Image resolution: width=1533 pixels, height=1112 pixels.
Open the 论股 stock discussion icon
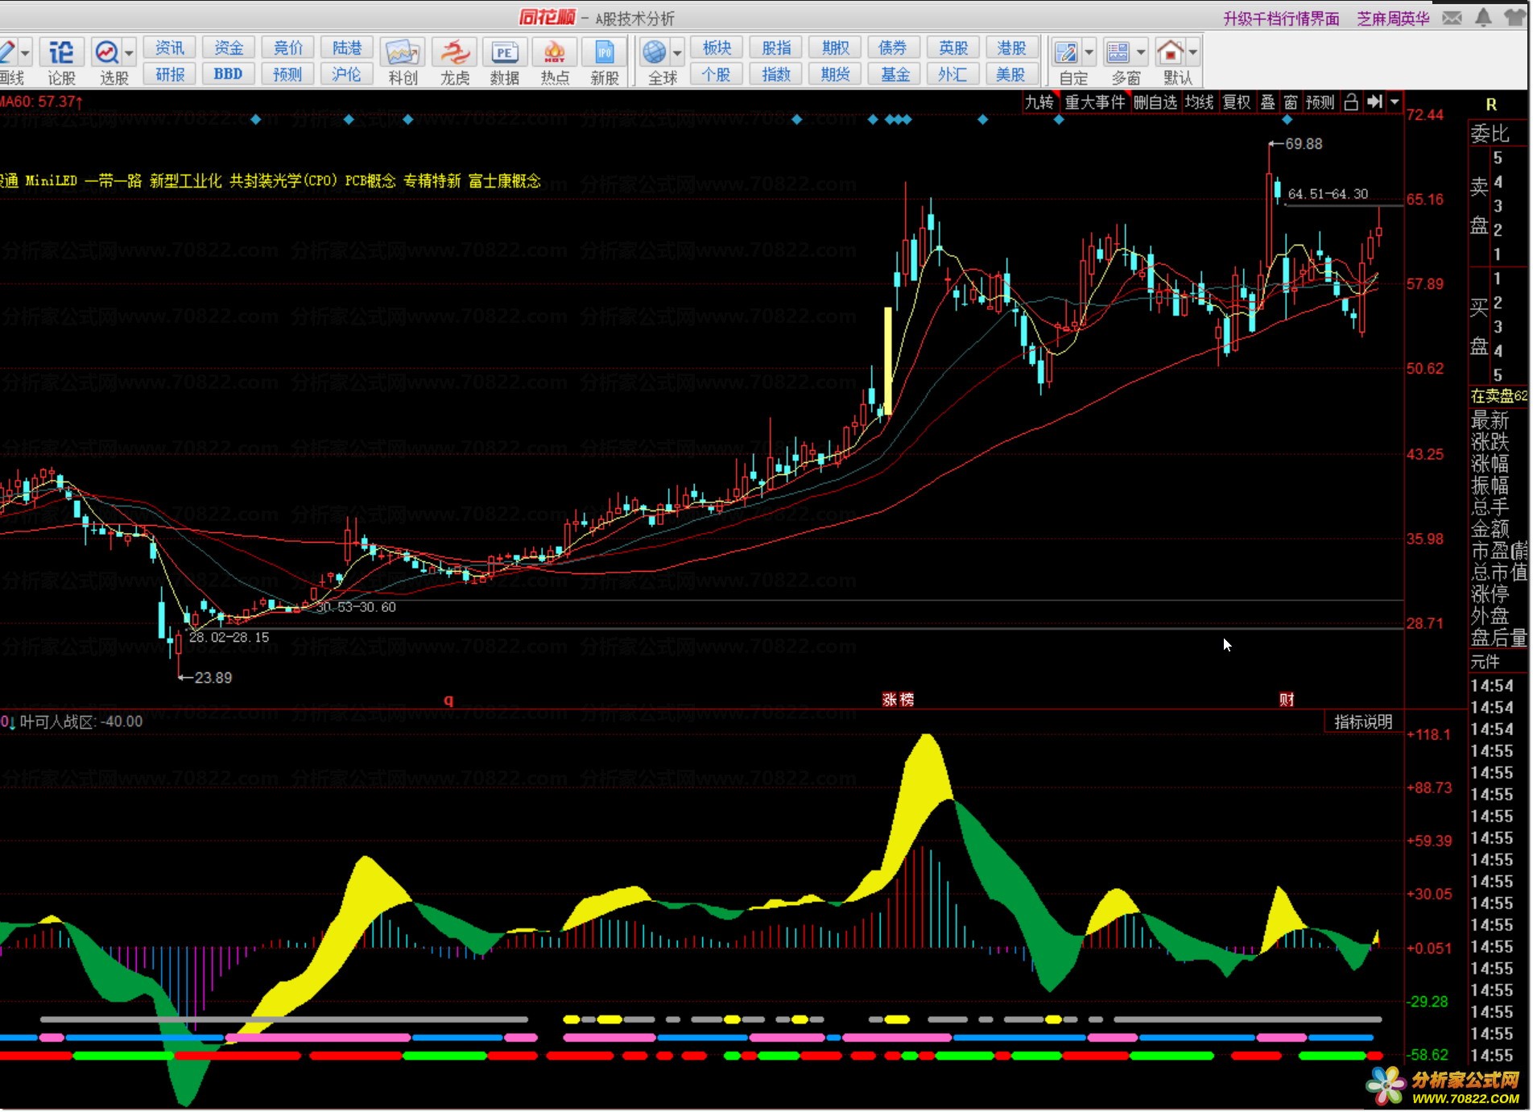[x=61, y=61]
